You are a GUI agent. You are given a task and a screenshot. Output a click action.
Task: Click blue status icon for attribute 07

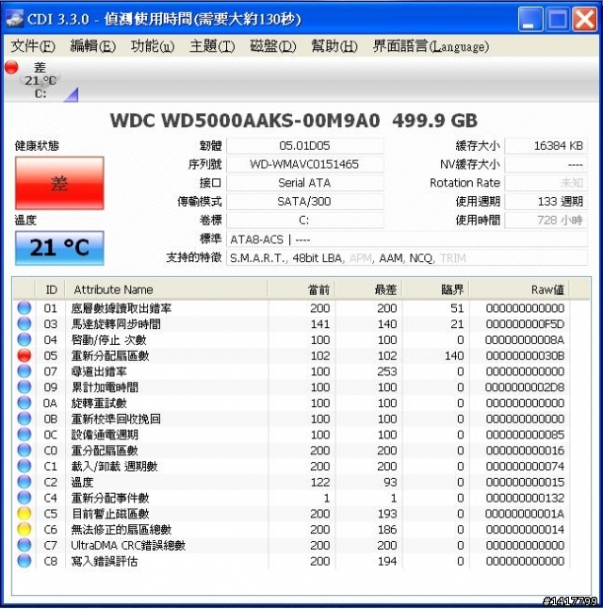coord(24,371)
